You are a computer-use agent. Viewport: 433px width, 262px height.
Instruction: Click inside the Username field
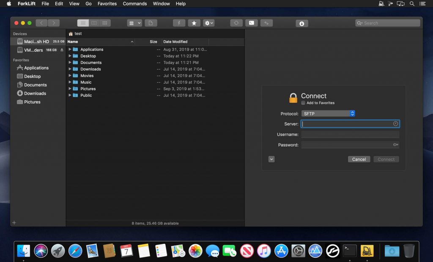350,134
